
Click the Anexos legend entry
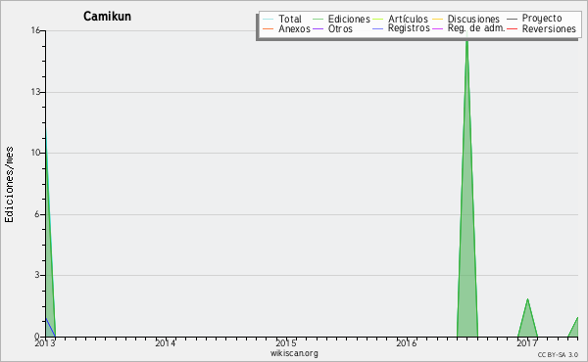[x=287, y=28]
